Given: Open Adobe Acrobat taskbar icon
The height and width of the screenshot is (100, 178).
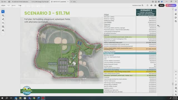Looking at the screenshot, I should (43, 98).
